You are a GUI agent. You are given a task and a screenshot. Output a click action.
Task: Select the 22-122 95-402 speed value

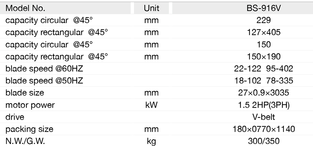(263, 69)
